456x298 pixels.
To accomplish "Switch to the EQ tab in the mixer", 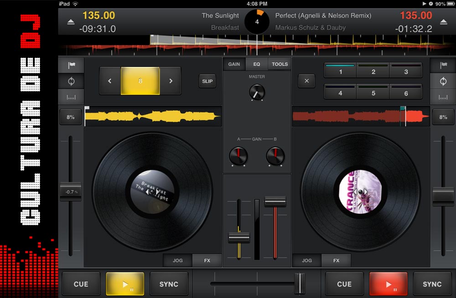I will [256, 64].
